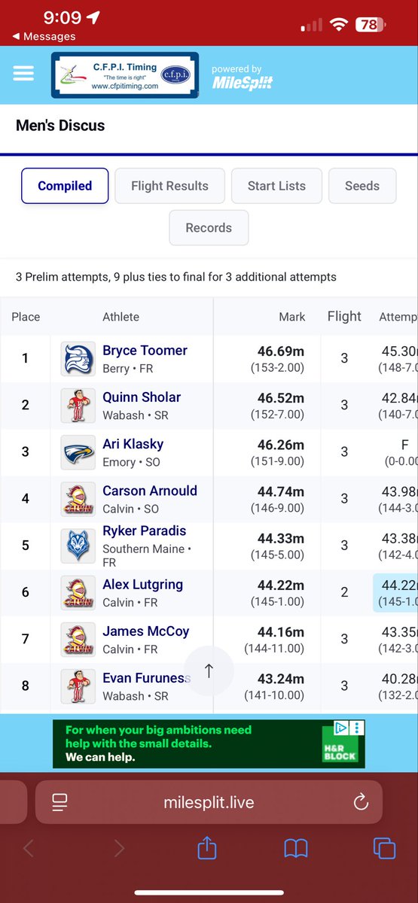
Task: Tap the scroll-to-top arrow button
Action: 209,671
